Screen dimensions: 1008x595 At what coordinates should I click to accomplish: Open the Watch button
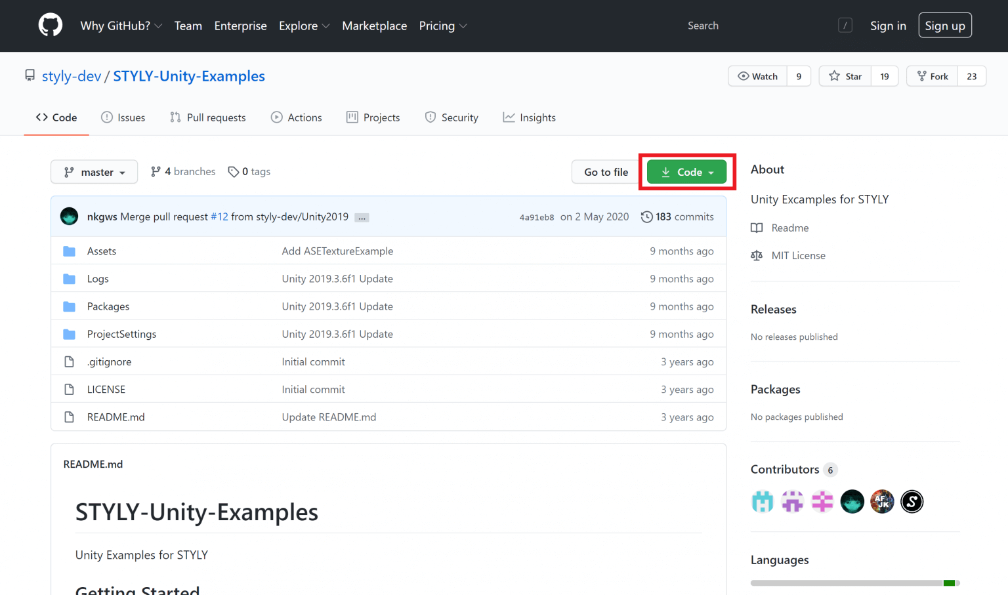[x=757, y=75]
